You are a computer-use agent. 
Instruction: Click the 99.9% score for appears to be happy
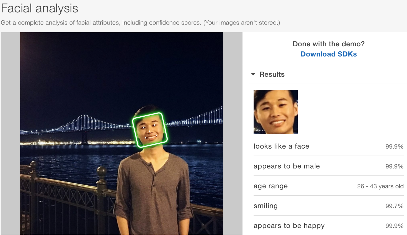point(394,226)
